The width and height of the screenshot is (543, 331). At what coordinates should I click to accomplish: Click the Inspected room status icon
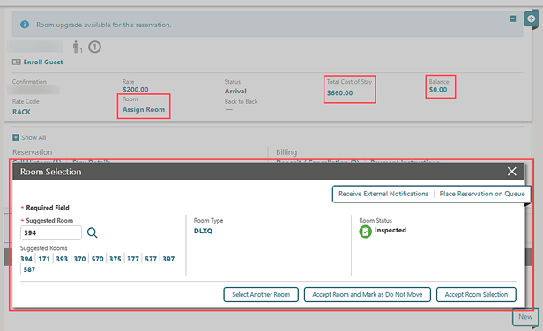pos(365,232)
